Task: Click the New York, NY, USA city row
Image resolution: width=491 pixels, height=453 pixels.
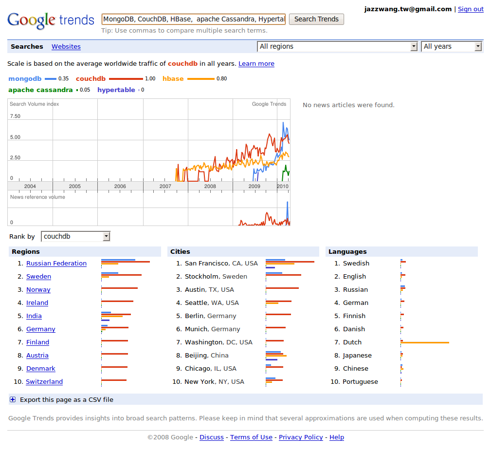Action: click(244, 382)
